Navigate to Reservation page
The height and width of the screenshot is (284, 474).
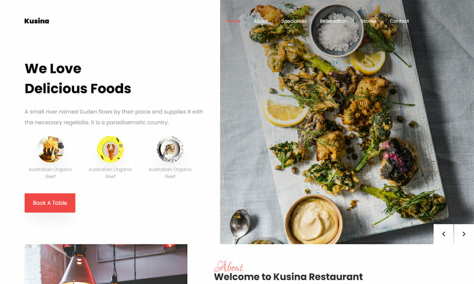[333, 21]
